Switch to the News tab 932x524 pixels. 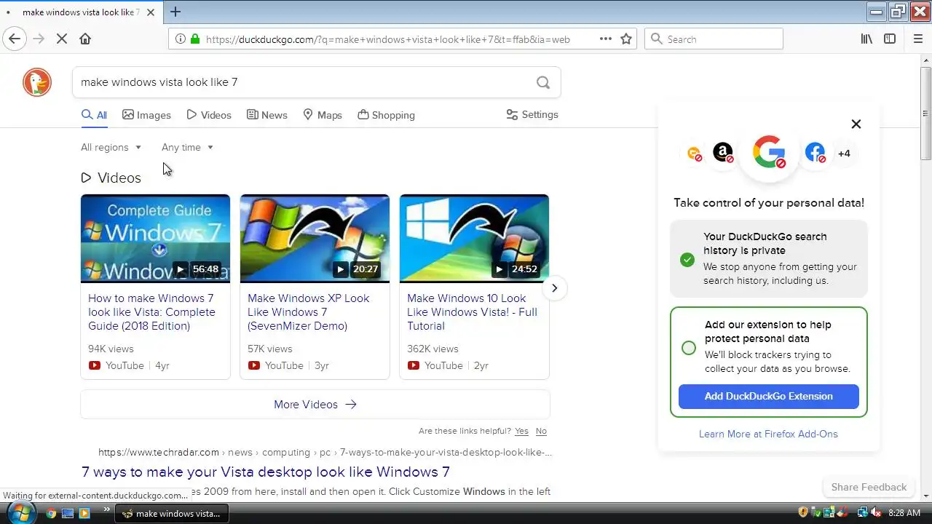tap(267, 115)
